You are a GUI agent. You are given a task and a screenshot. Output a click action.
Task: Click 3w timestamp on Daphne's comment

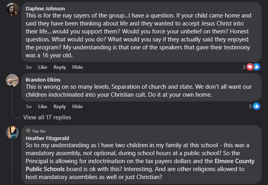[29, 67]
